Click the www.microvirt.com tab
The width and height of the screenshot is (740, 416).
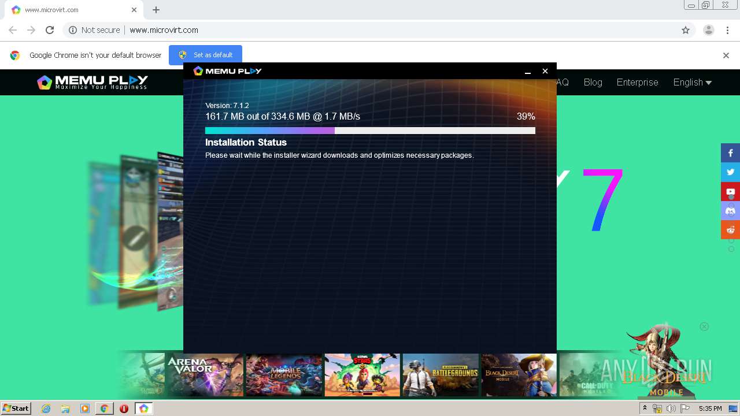point(74,10)
